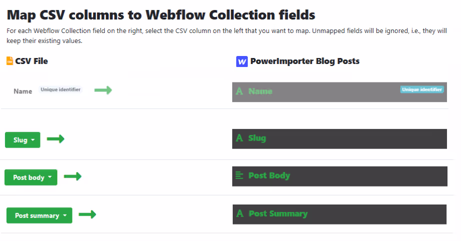461x241 pixels.
Task: Click the green arrow next to Post summary dropdown
Action: [87, 214]
